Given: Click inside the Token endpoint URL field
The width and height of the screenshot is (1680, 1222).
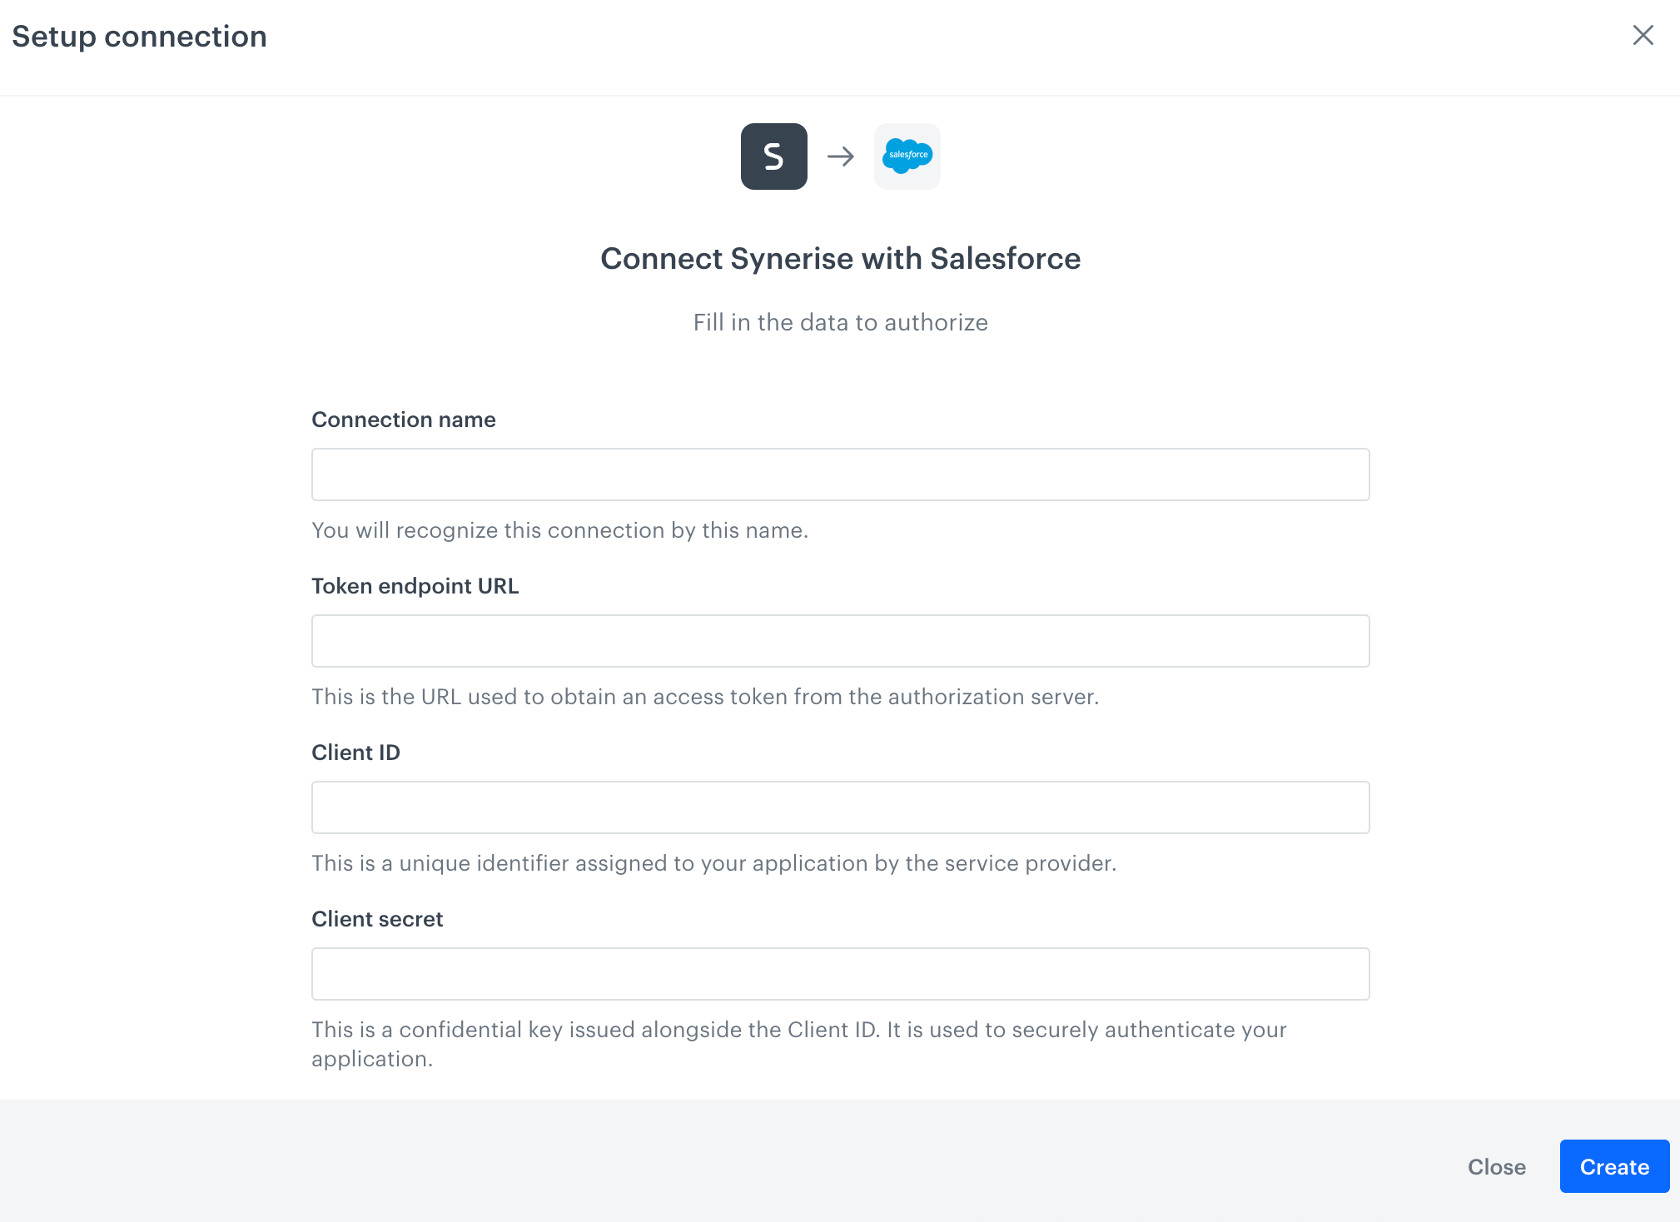Looking at the screenshot, I should click(840, 640).
